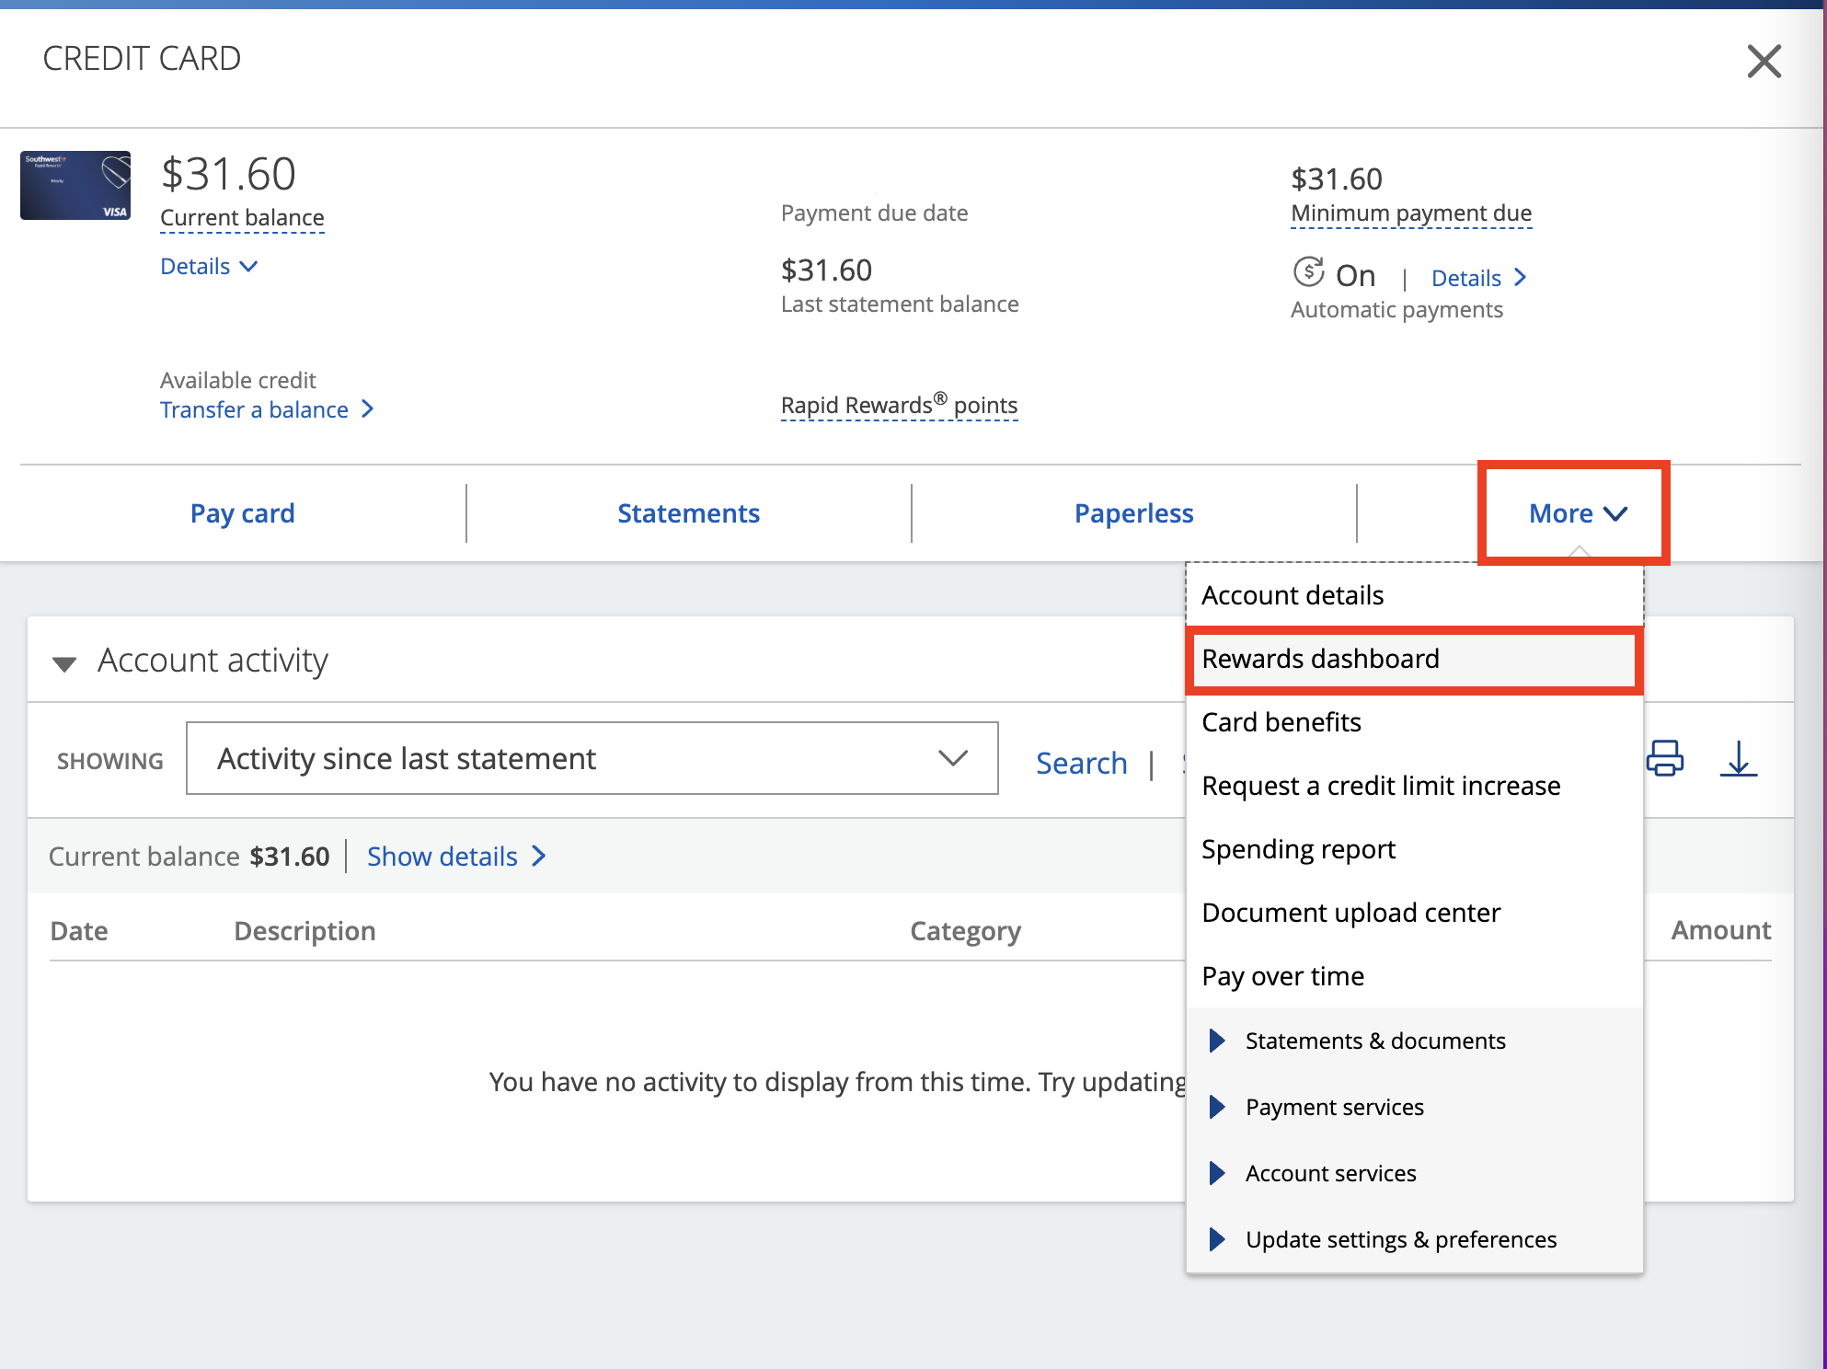Collapse the Account activity section
Image resolution: width=1827 pixels, height=1369 pixels.
64,663
